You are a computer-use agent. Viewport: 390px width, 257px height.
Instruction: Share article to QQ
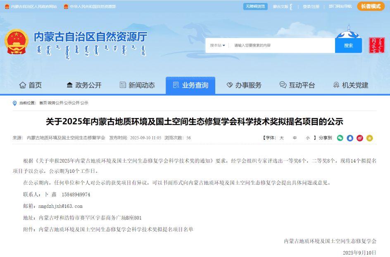350,138
